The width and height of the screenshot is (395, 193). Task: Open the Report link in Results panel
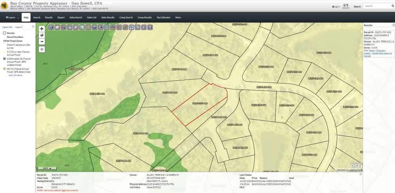coord(371,50)
